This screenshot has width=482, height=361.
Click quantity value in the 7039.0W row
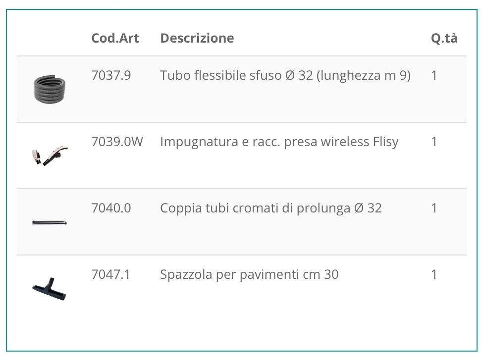click(434, 142)
